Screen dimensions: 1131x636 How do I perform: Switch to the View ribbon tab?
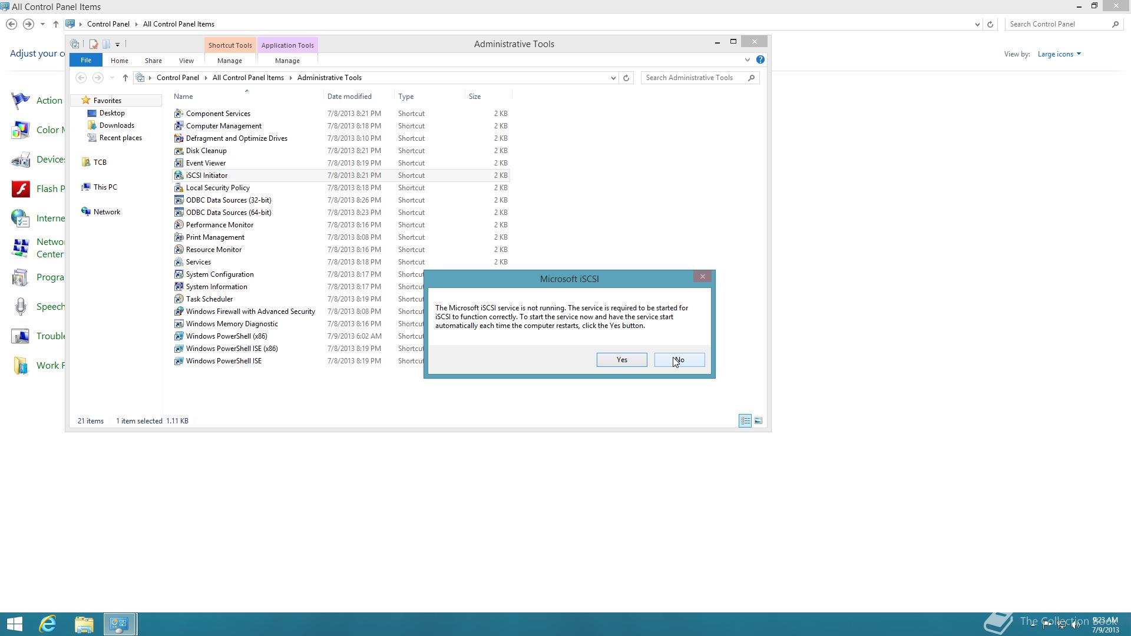click(186, 61)
